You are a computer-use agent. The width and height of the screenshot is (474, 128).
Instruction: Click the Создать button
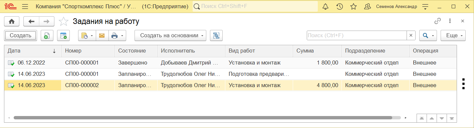coord(20,36)
